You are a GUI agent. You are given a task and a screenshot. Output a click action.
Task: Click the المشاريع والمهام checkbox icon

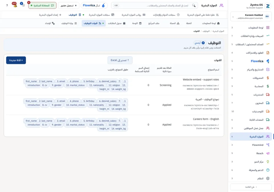point(268,69)
